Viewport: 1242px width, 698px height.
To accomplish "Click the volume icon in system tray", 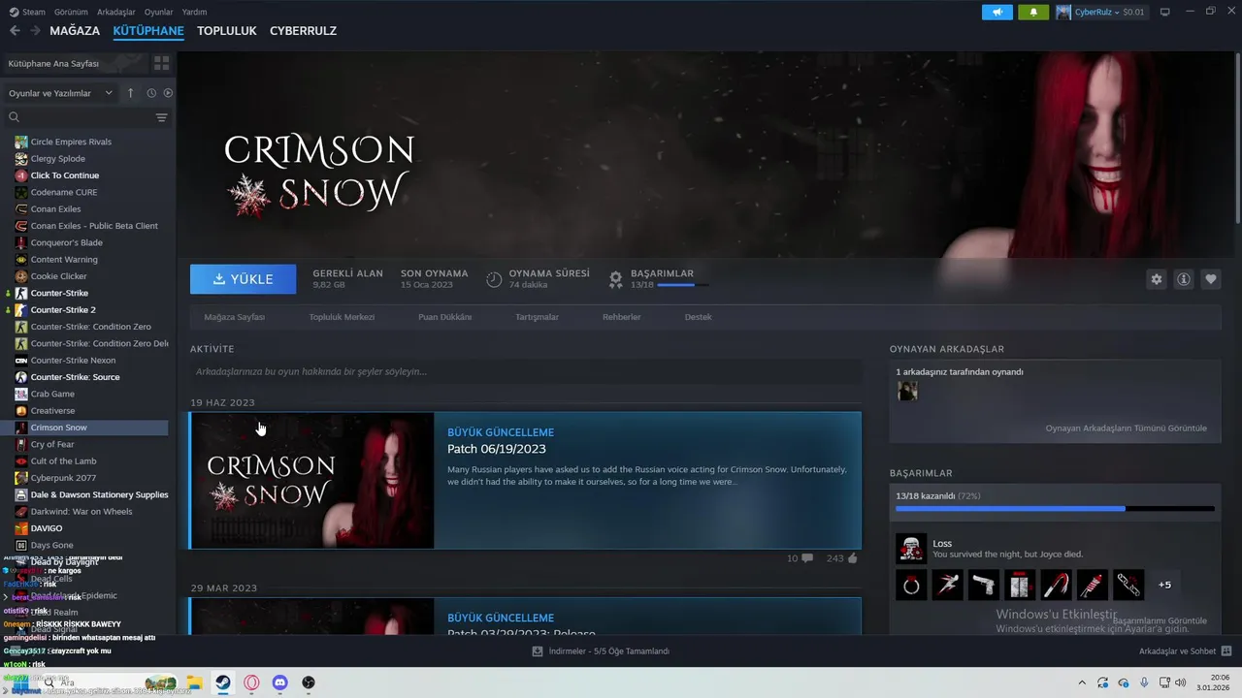I will point(1181,682).
